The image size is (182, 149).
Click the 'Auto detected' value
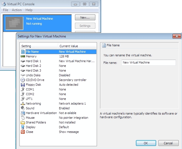click(69, 85)
